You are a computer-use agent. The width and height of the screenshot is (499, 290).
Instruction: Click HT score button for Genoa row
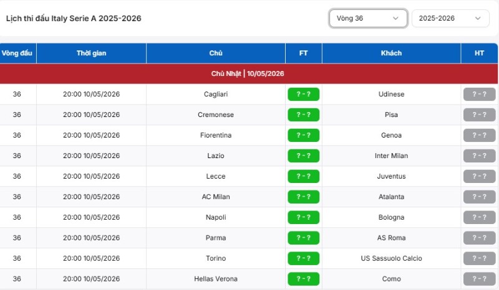tap(479, 135)
